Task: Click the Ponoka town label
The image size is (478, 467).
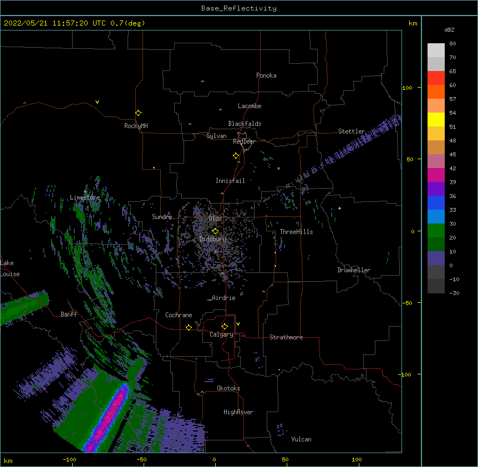Action: (266, 75)
